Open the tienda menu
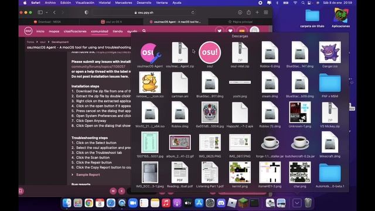This screenshot has height=211, width=375. pyautogui.click(x=118, y=31)
